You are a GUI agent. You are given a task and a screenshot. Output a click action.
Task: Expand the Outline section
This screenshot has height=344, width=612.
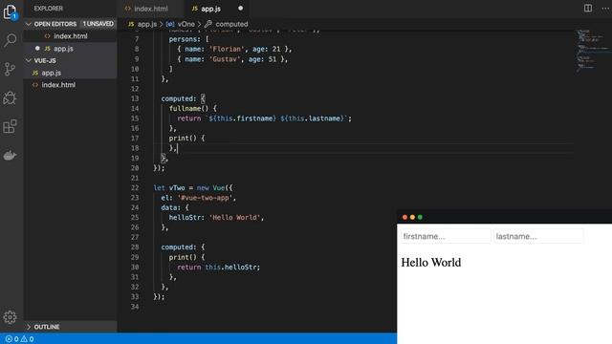coord(28,327)
